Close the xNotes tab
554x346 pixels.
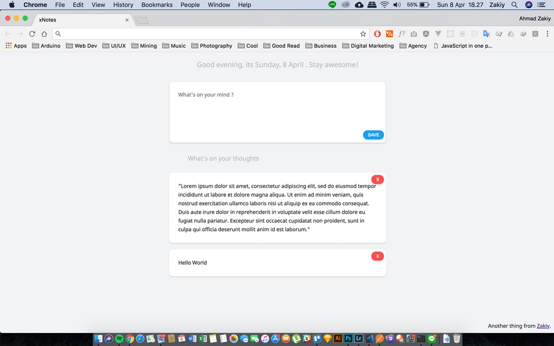[x=127, y=20]
